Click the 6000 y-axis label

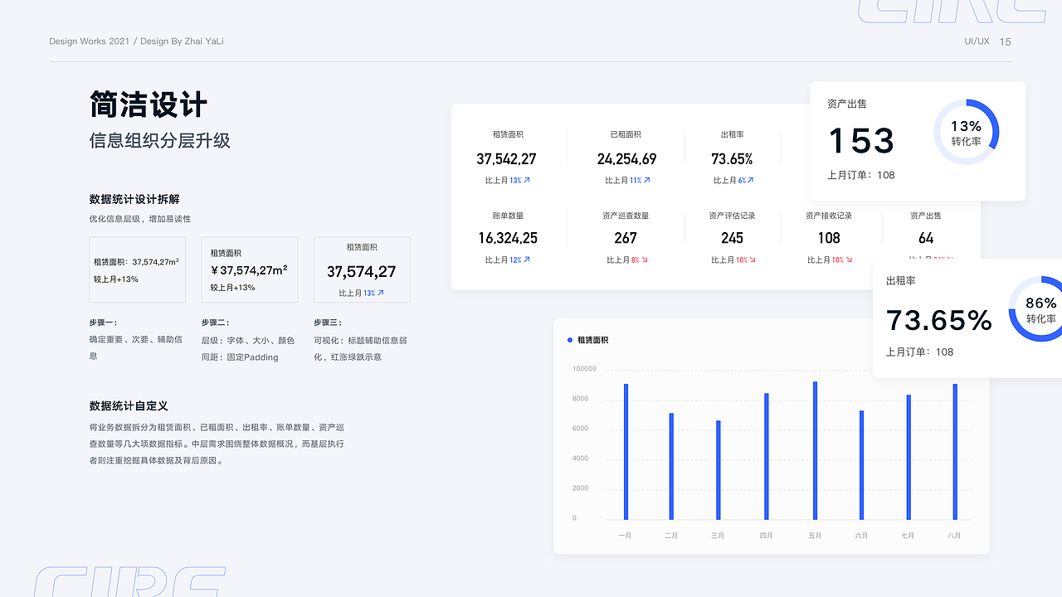coord(580,429)
